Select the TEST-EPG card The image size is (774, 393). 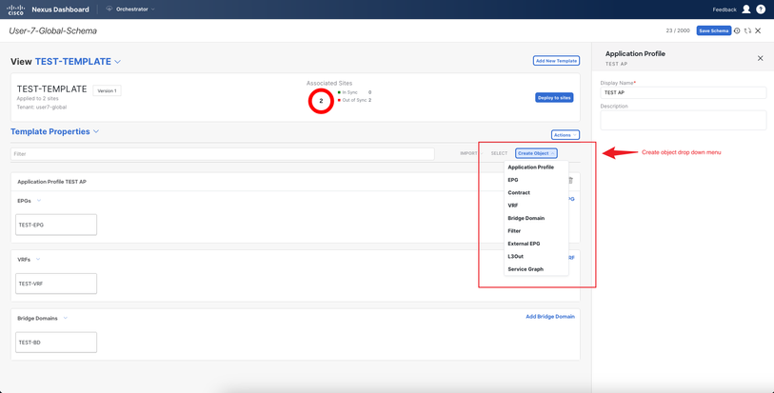point(56,225)
